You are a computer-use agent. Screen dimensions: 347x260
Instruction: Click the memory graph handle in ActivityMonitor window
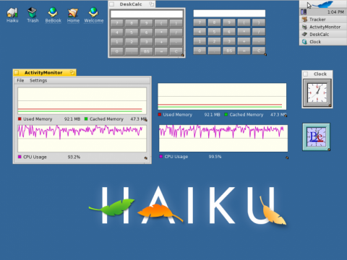tap(145, 119)
